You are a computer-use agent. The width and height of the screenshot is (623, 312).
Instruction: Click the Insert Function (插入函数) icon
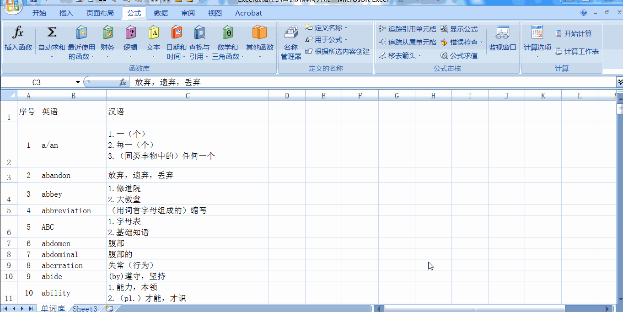click(18, 32)
